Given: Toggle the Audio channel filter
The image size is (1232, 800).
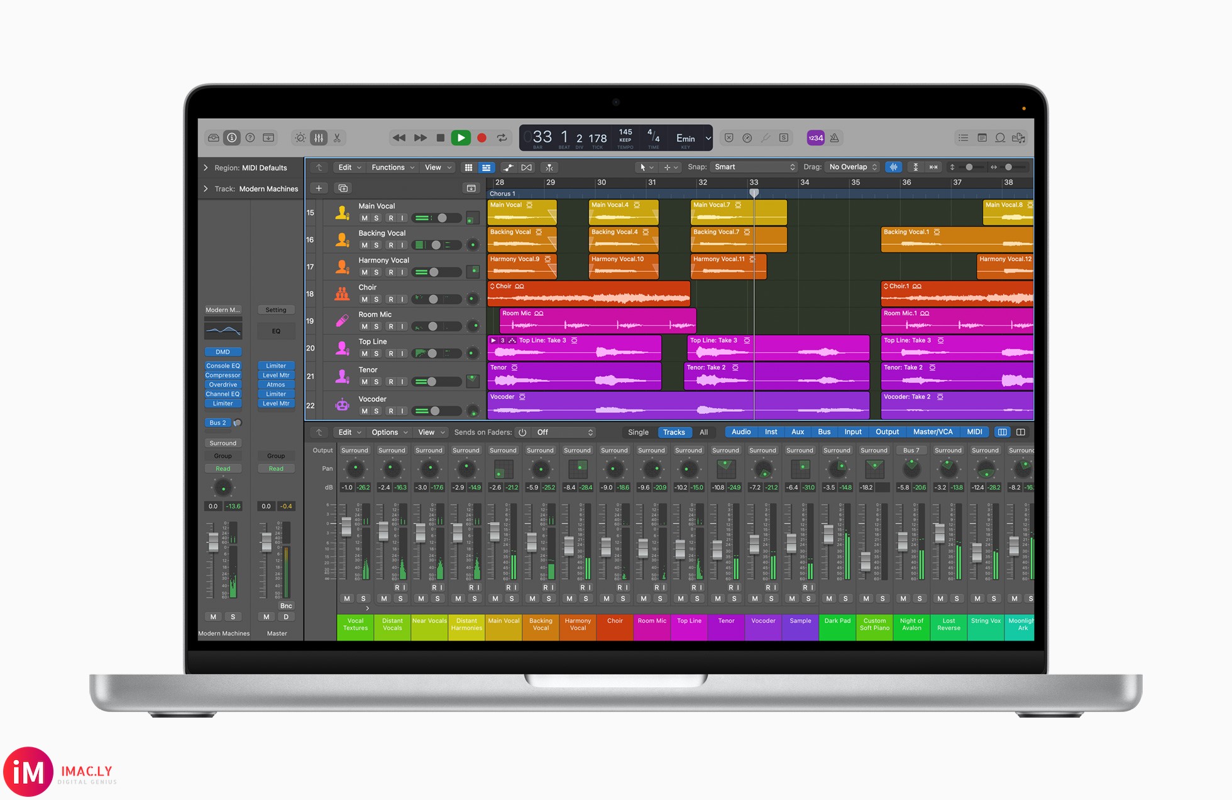Looking at the screenshot, I should click(x=741, y=432).
